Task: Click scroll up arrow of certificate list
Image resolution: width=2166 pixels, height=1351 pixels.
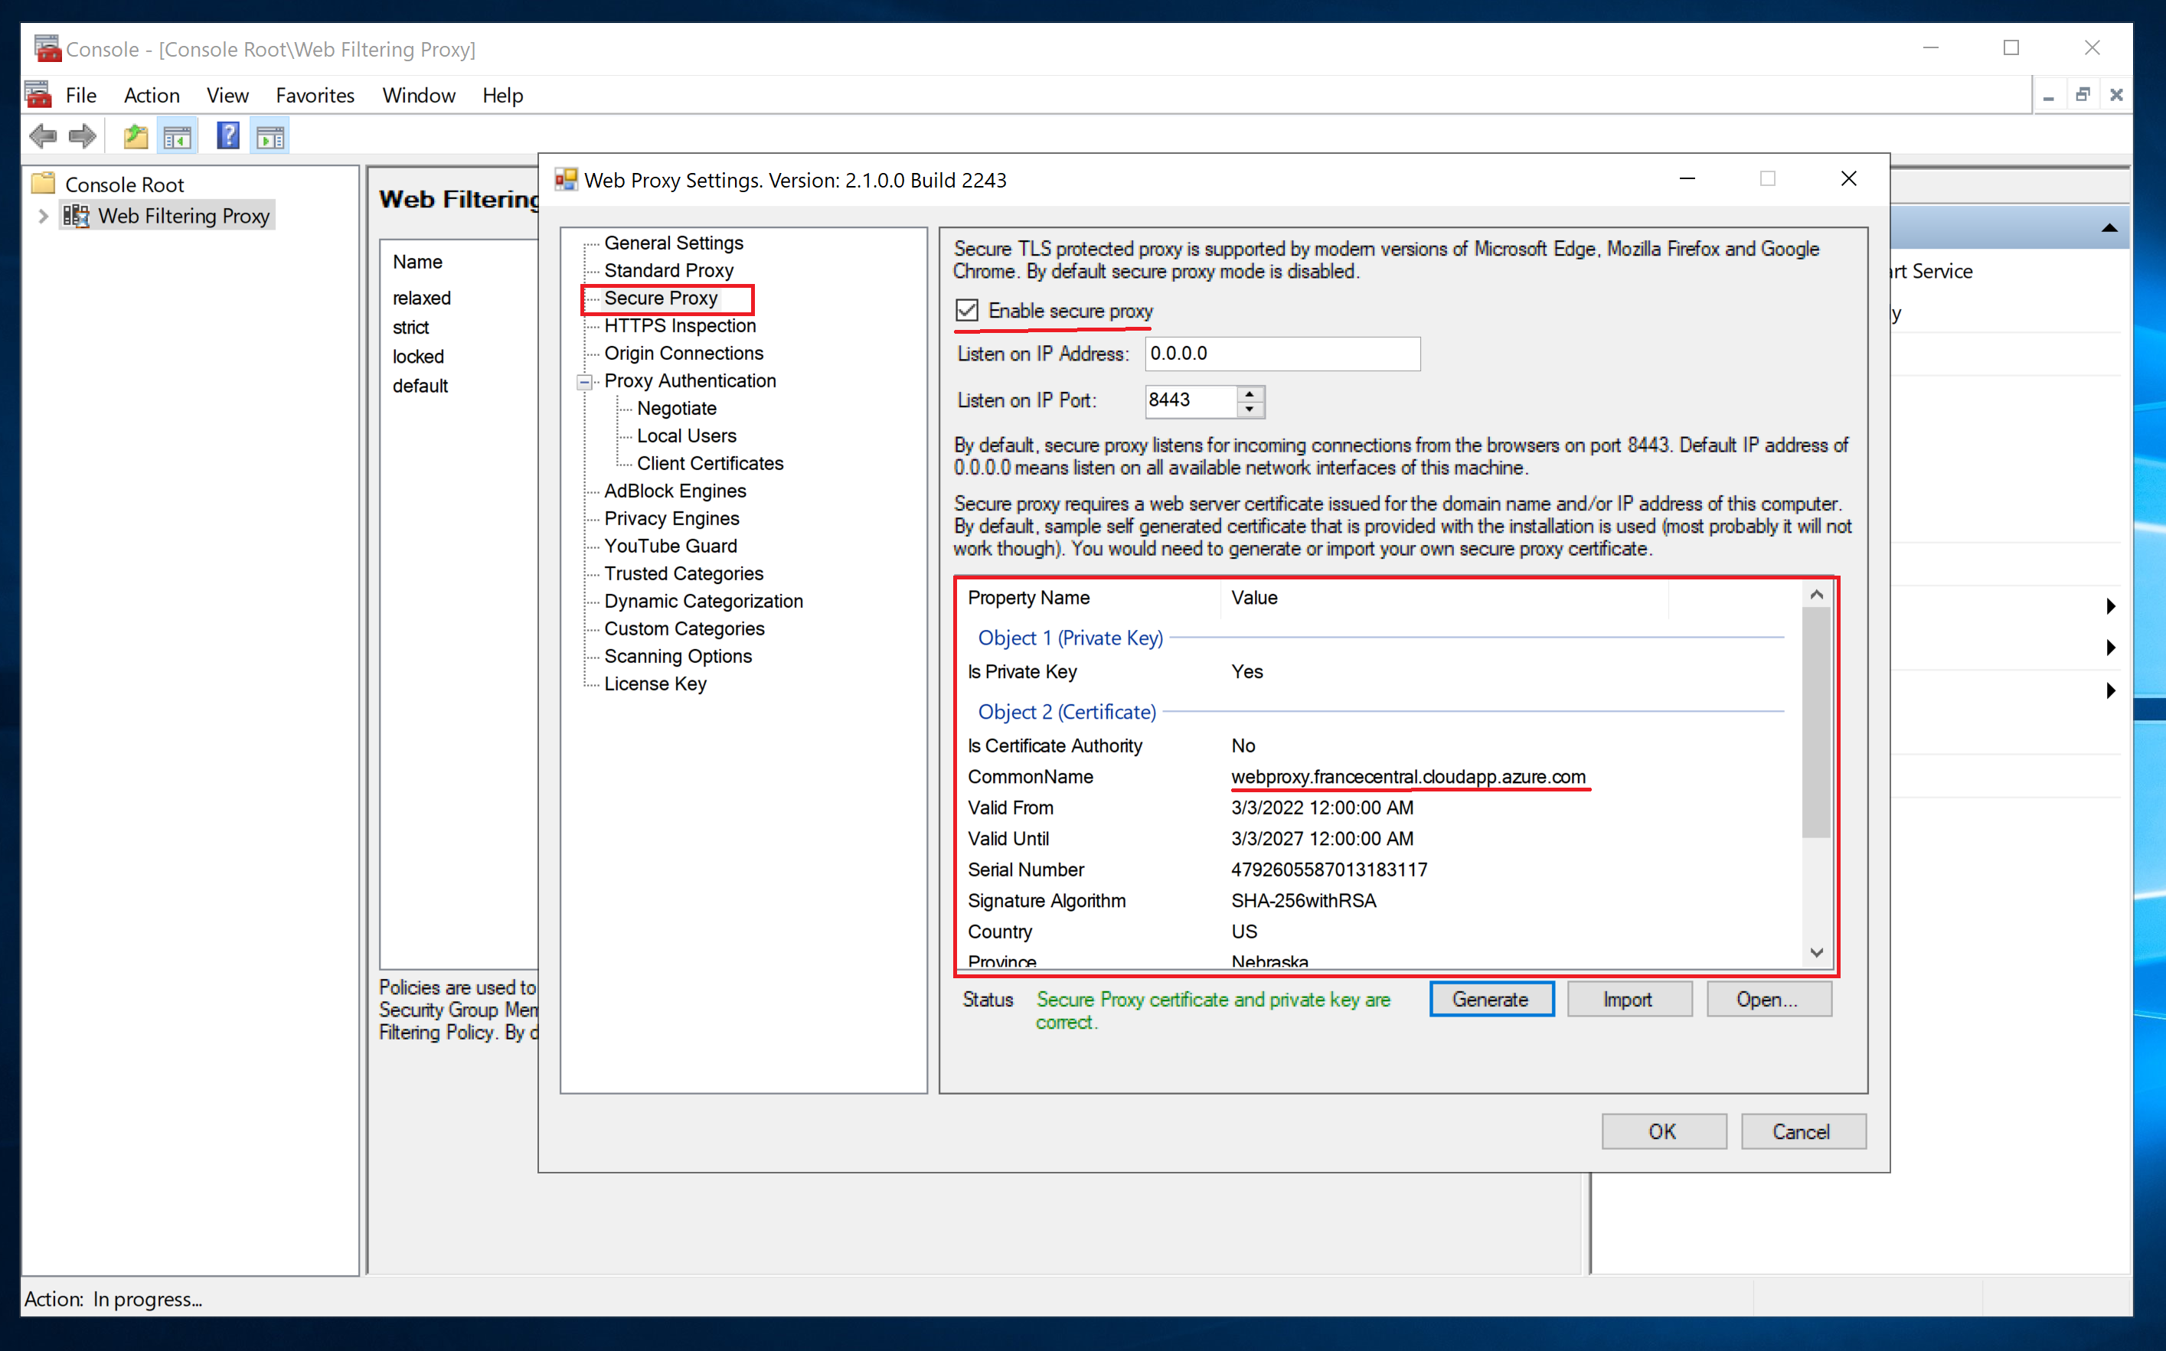Action: pos(1816,595)
